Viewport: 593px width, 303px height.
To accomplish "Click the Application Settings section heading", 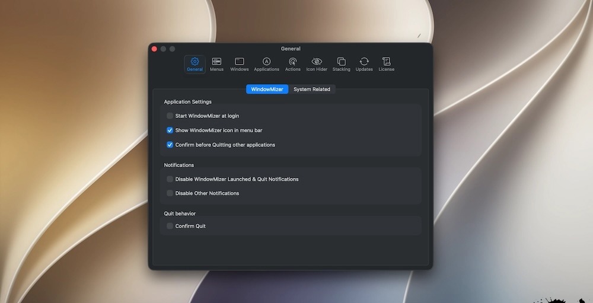I will [187, 102].
